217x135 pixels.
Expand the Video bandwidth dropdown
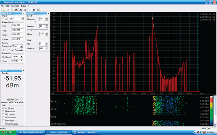[x=22, y=61]
